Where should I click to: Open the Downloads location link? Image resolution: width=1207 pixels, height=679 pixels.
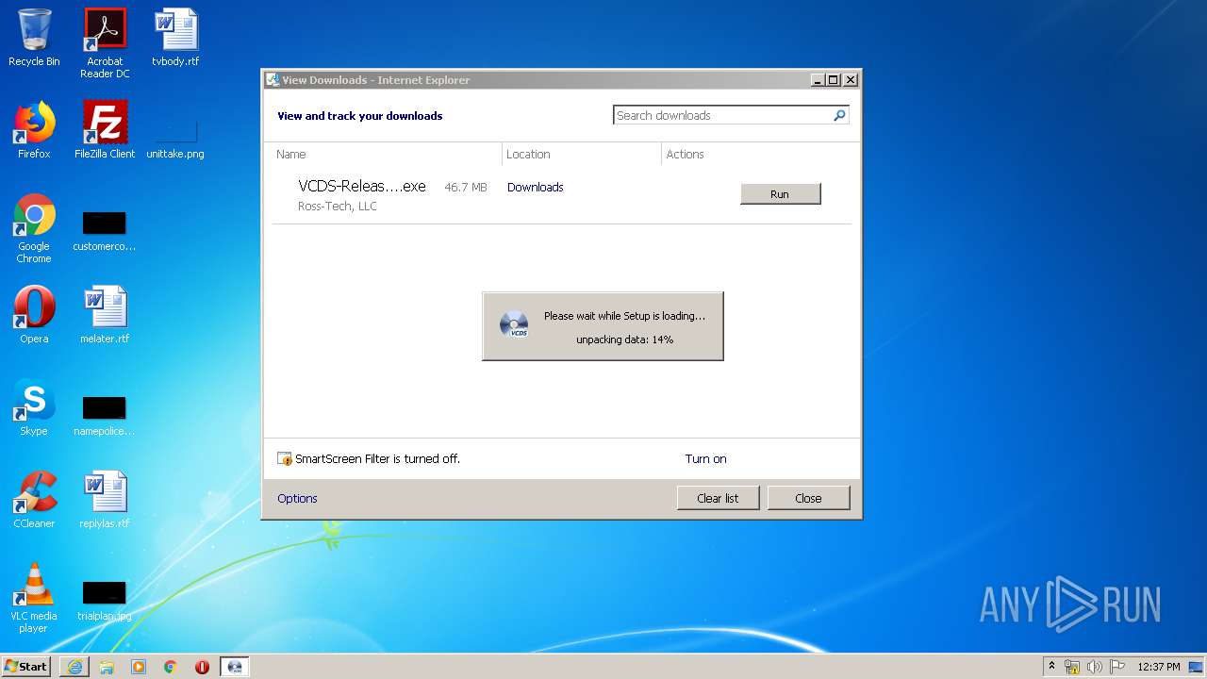[535, 187]
